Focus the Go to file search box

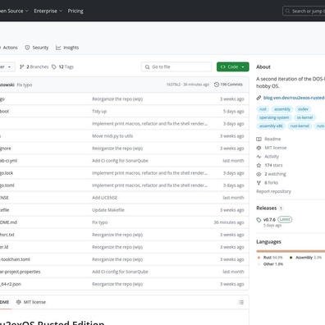click(176, 66)
